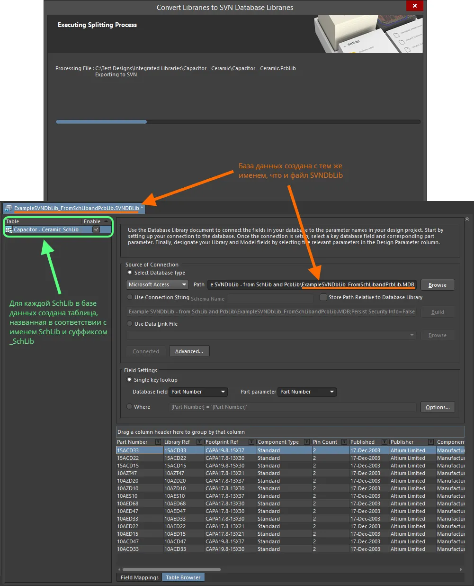The image size is (474, 586).
Task: Click the Connected button
Action: pos(146,351)
